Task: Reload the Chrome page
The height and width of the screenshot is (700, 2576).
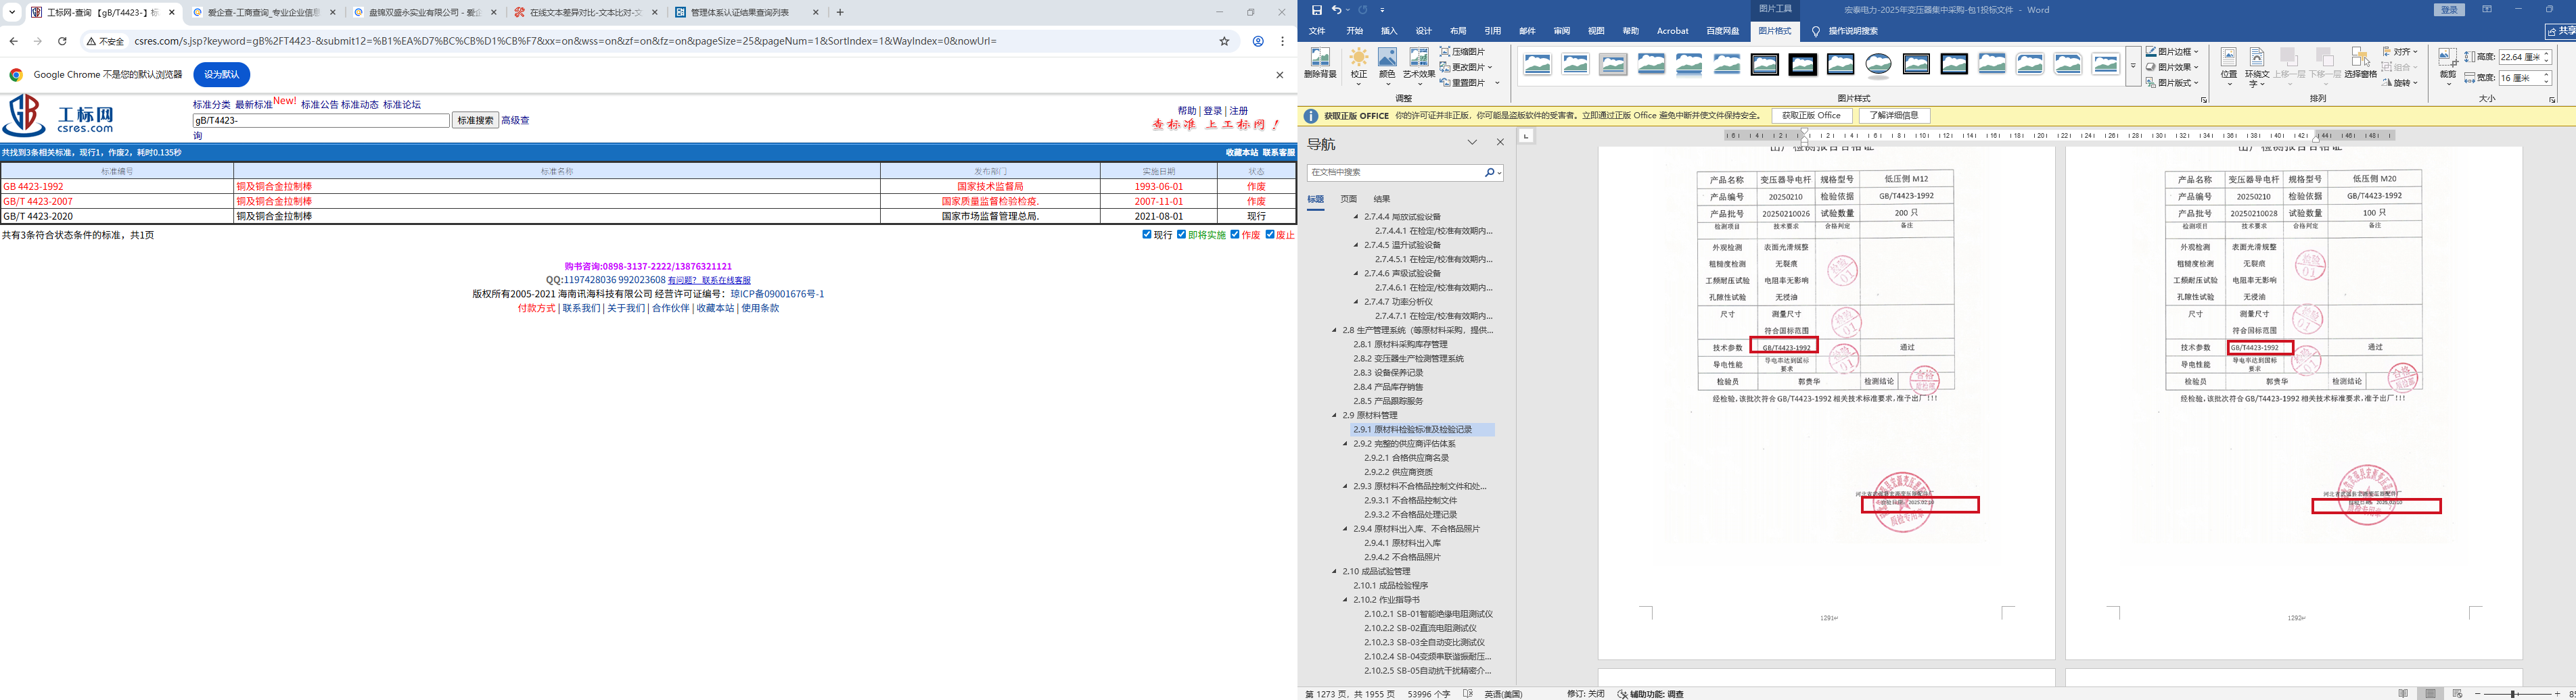Action: tap(62, 41)
